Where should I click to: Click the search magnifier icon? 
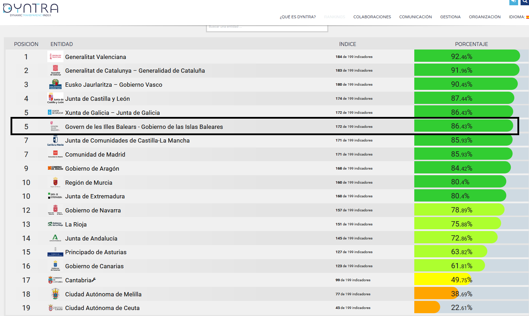click(525, 2)
